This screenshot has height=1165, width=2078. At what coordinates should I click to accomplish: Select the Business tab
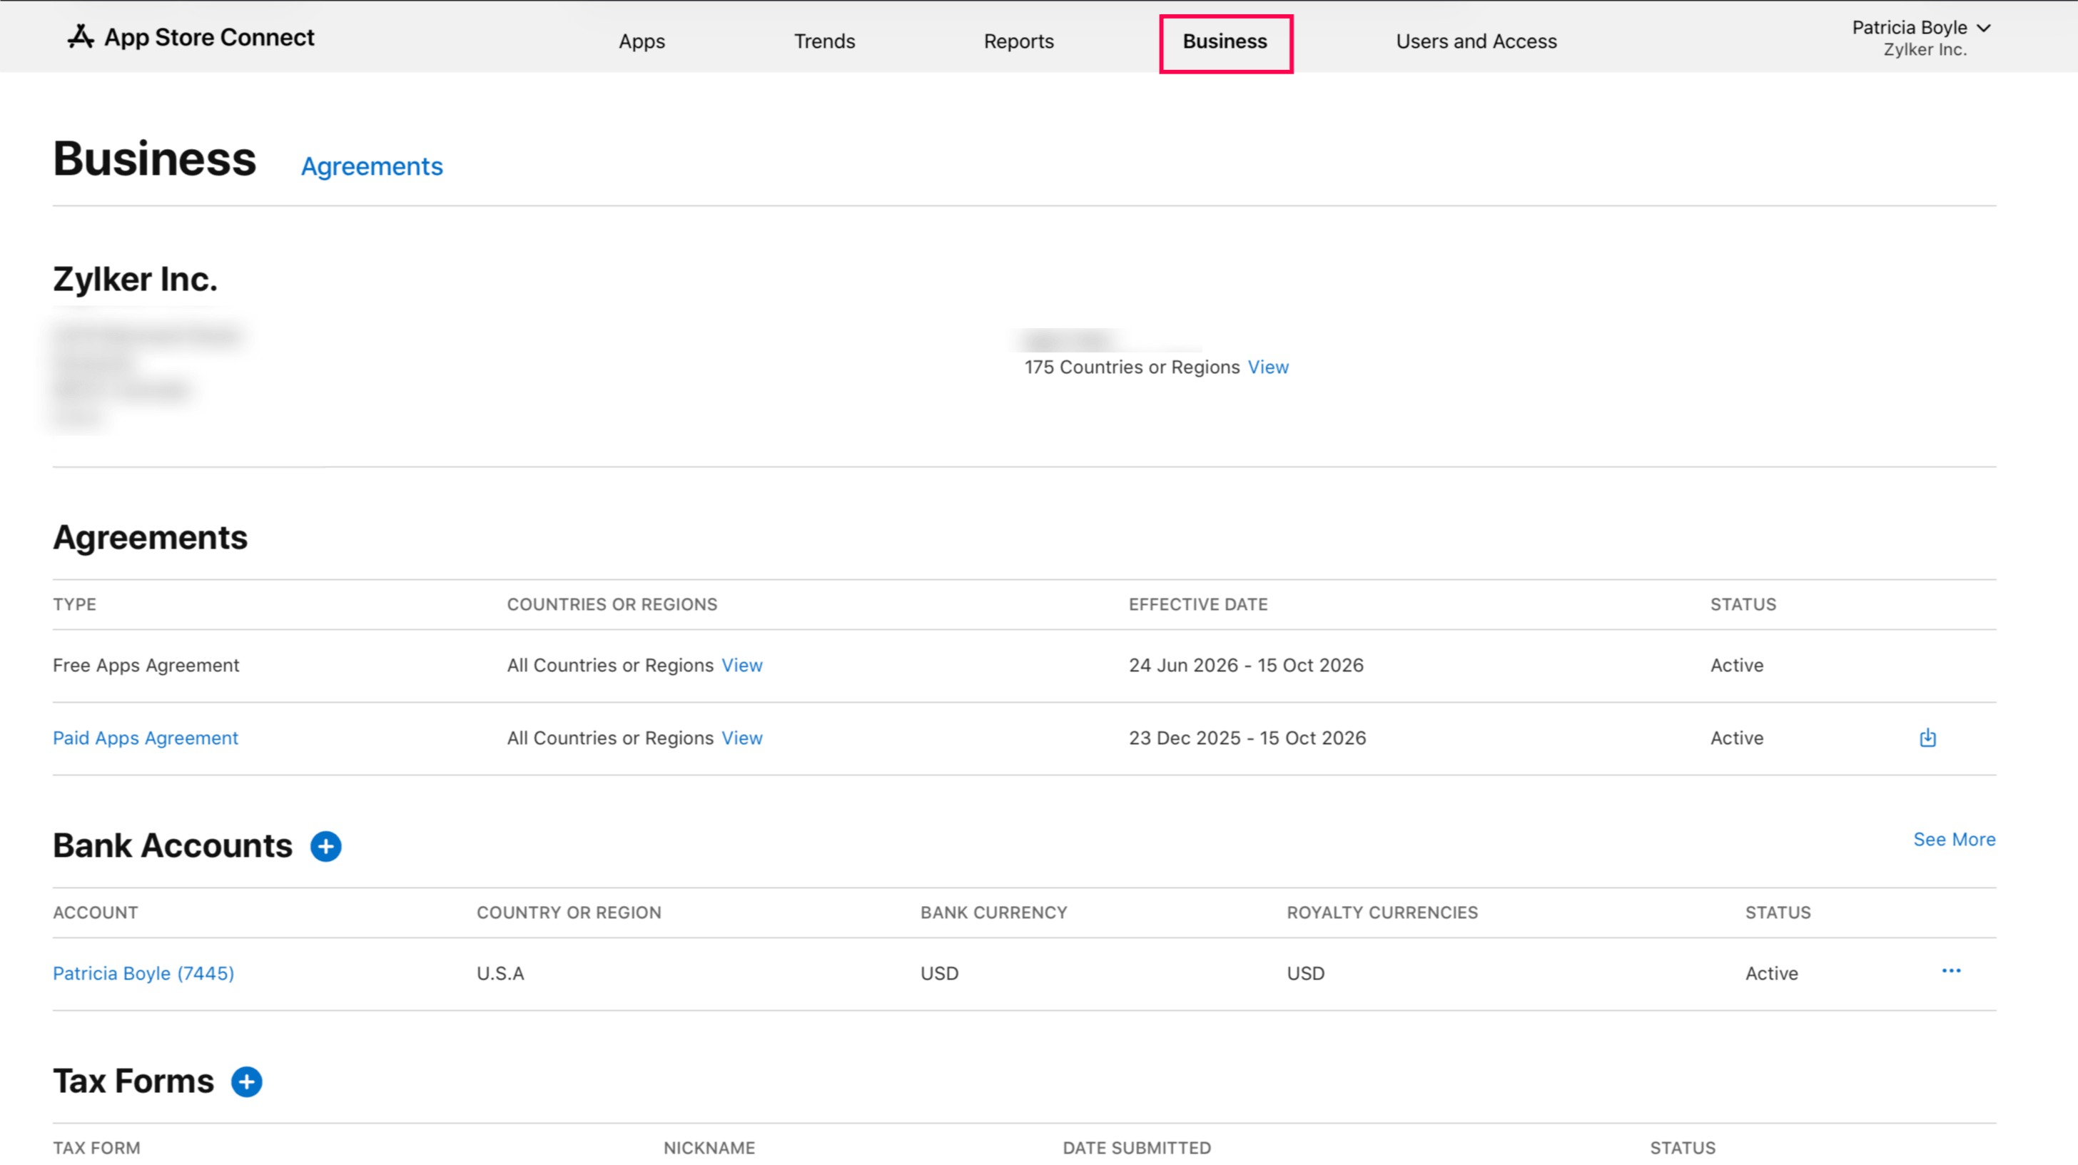pos(1225,41)
